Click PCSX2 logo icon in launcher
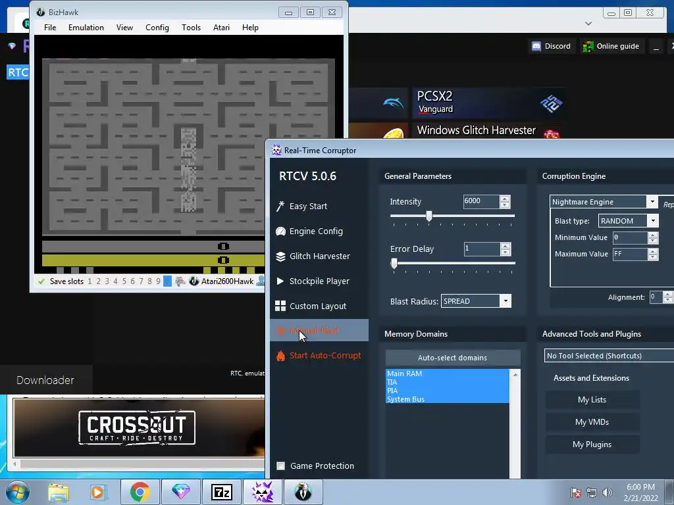The image size is (674, 505). click(x=551, y=103)
